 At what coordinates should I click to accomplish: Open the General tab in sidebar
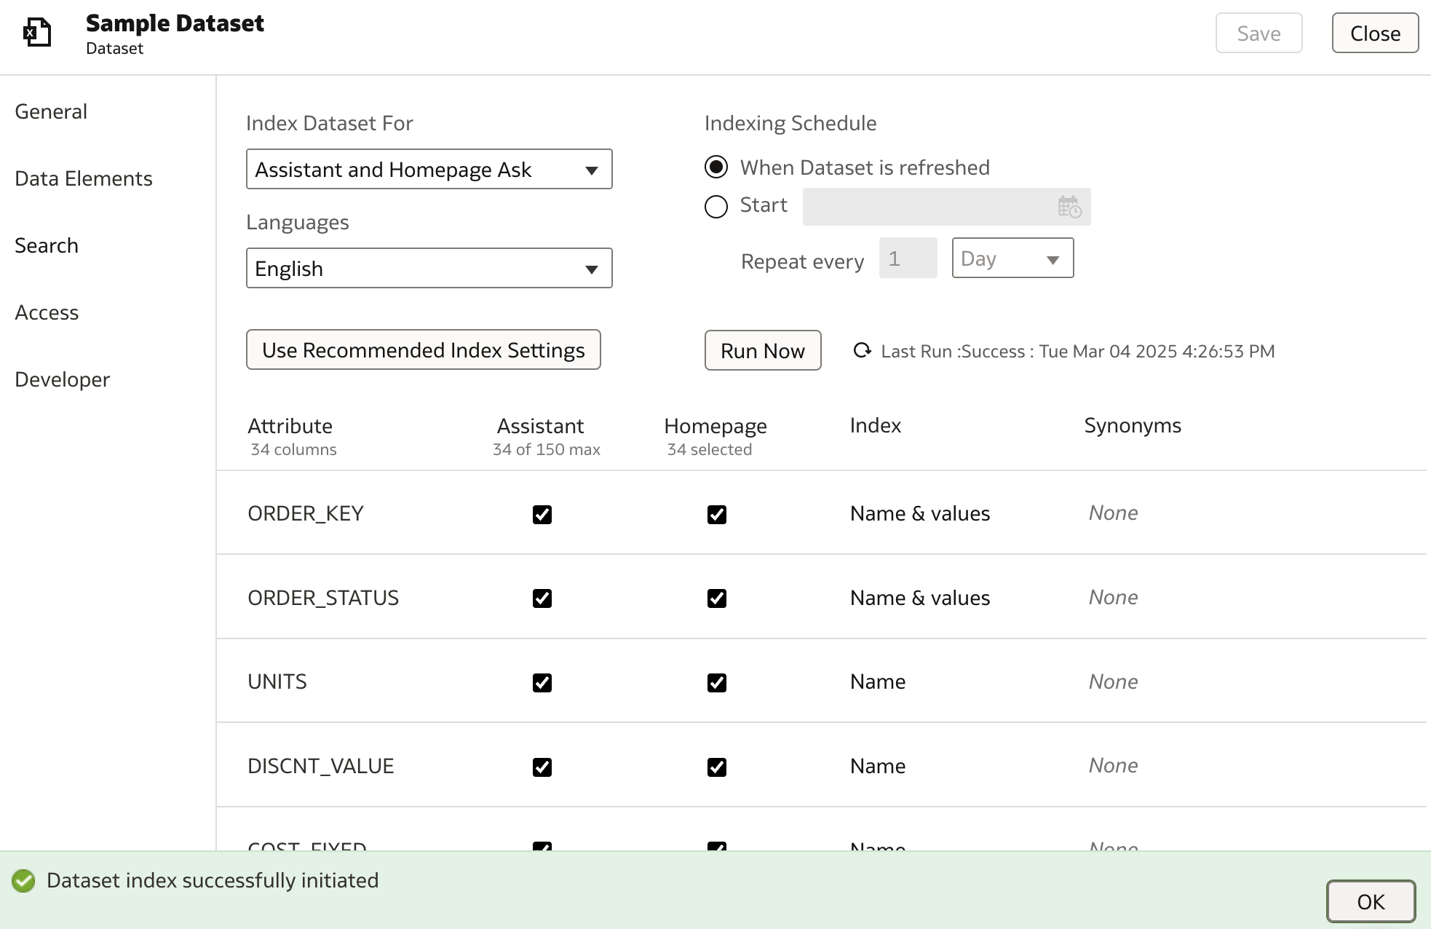pos(51,111)
